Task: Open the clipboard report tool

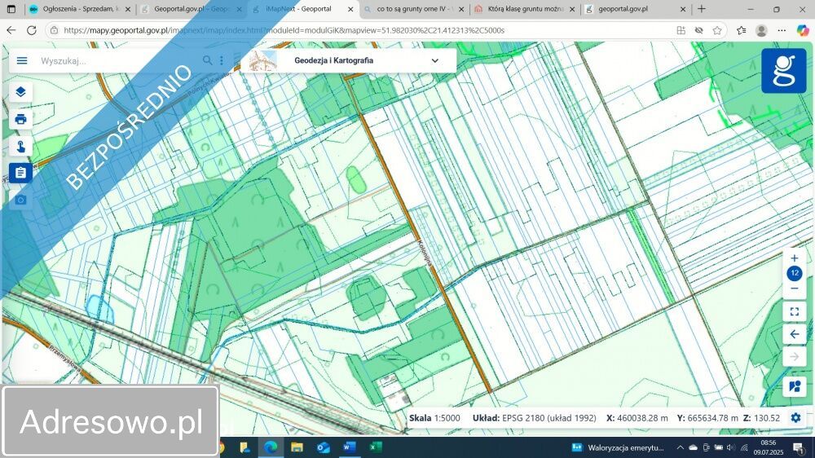Action: coord(21,173)
